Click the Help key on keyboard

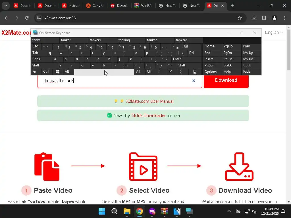point(231,72)
